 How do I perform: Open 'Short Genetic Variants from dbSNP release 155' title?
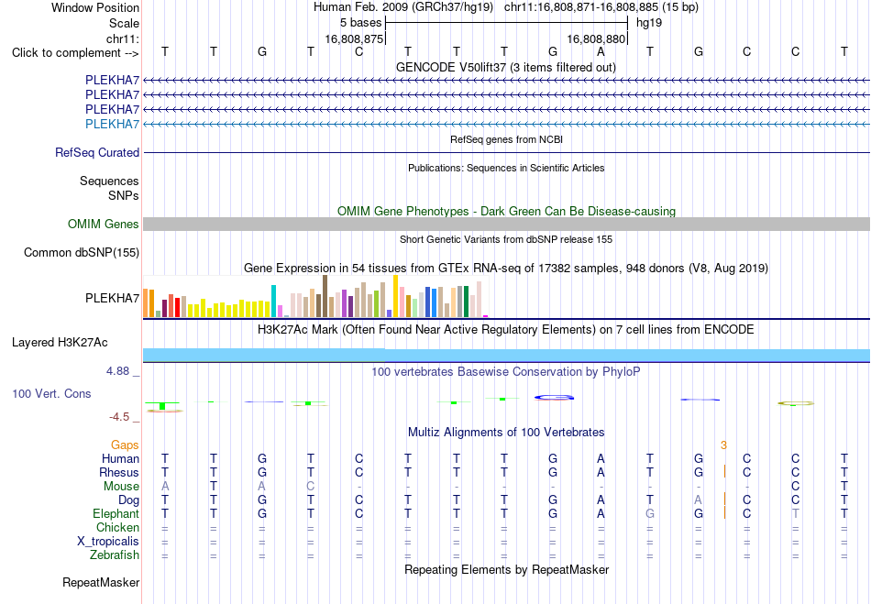(506, 239)
